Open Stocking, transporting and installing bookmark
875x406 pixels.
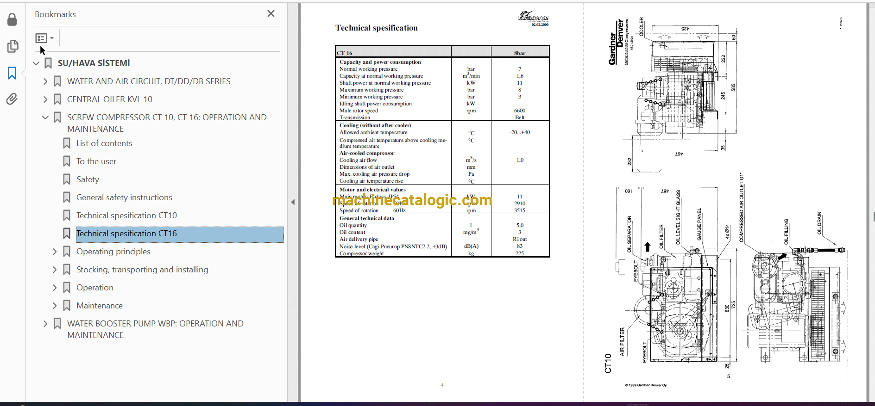click(x=142, y=270)
